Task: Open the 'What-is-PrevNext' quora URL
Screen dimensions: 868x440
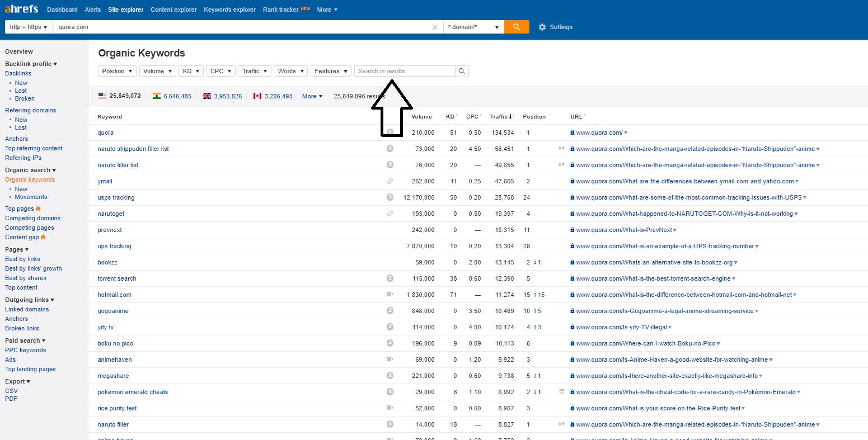Action: (x=625, y=230)
